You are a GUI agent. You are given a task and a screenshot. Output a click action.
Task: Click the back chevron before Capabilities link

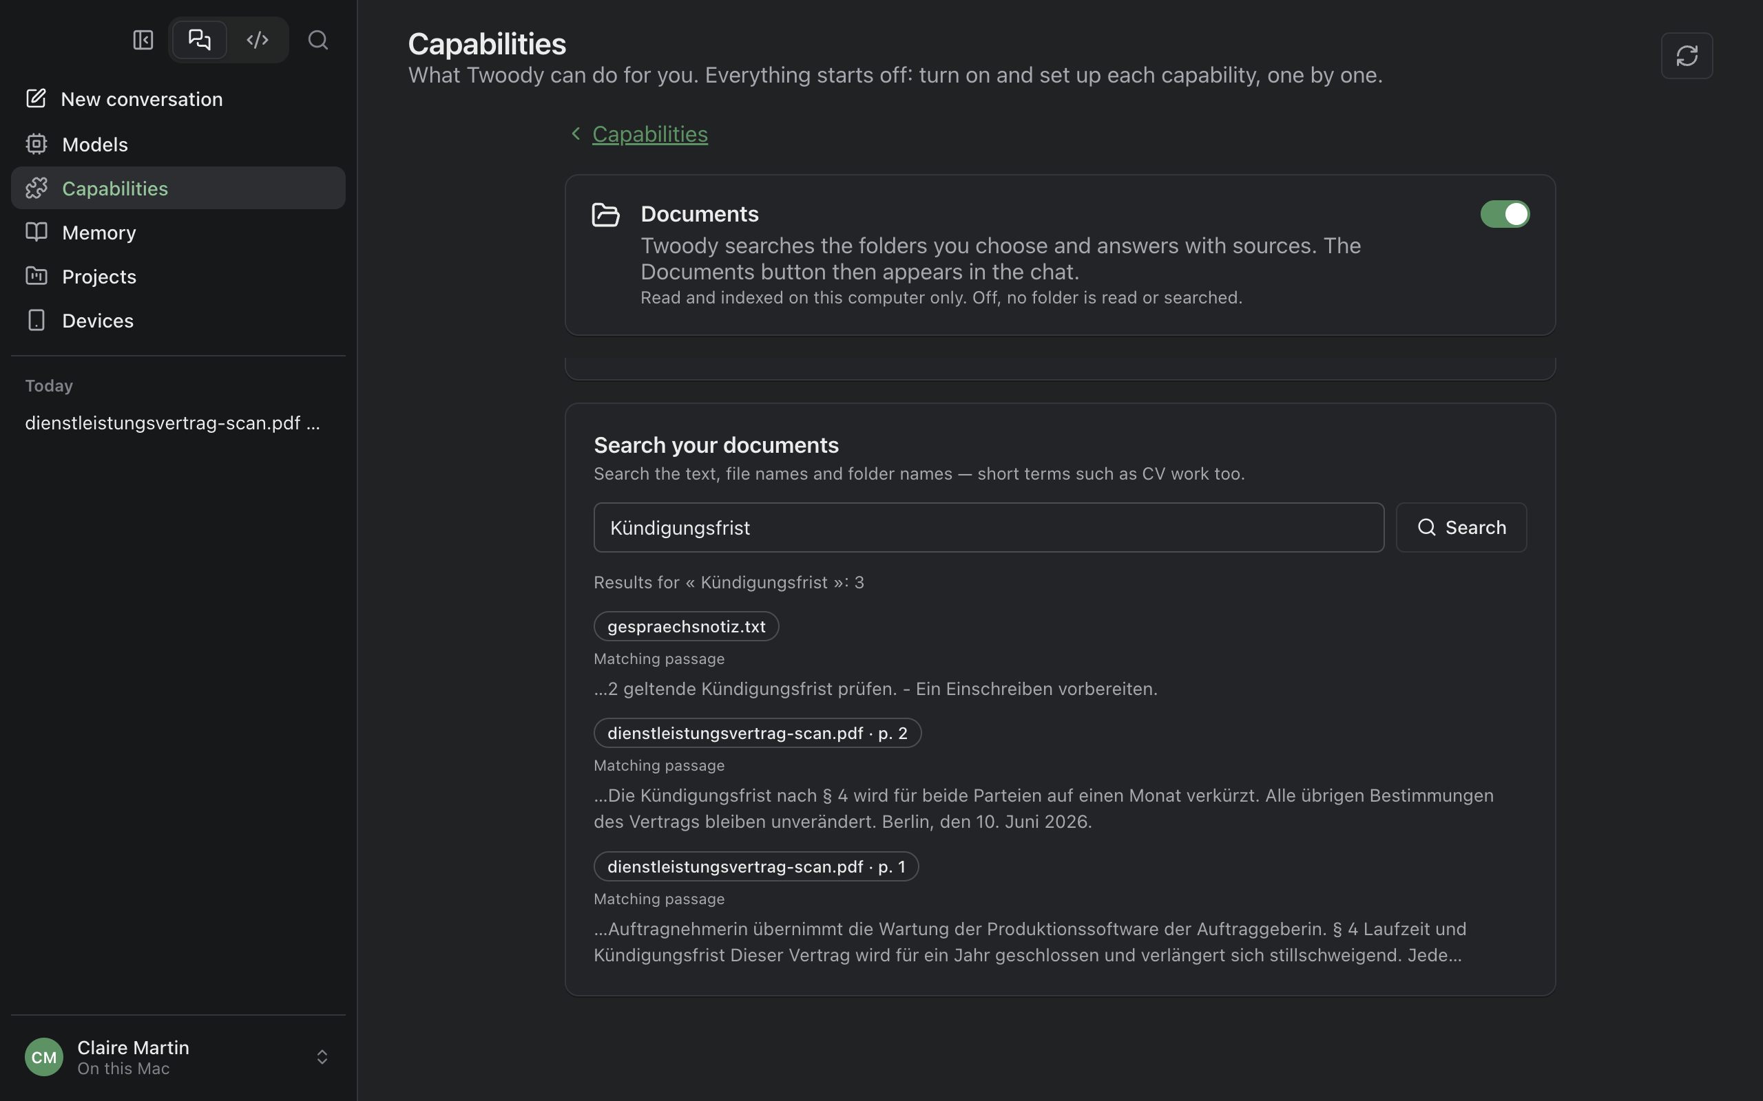[x=576, y=134]
